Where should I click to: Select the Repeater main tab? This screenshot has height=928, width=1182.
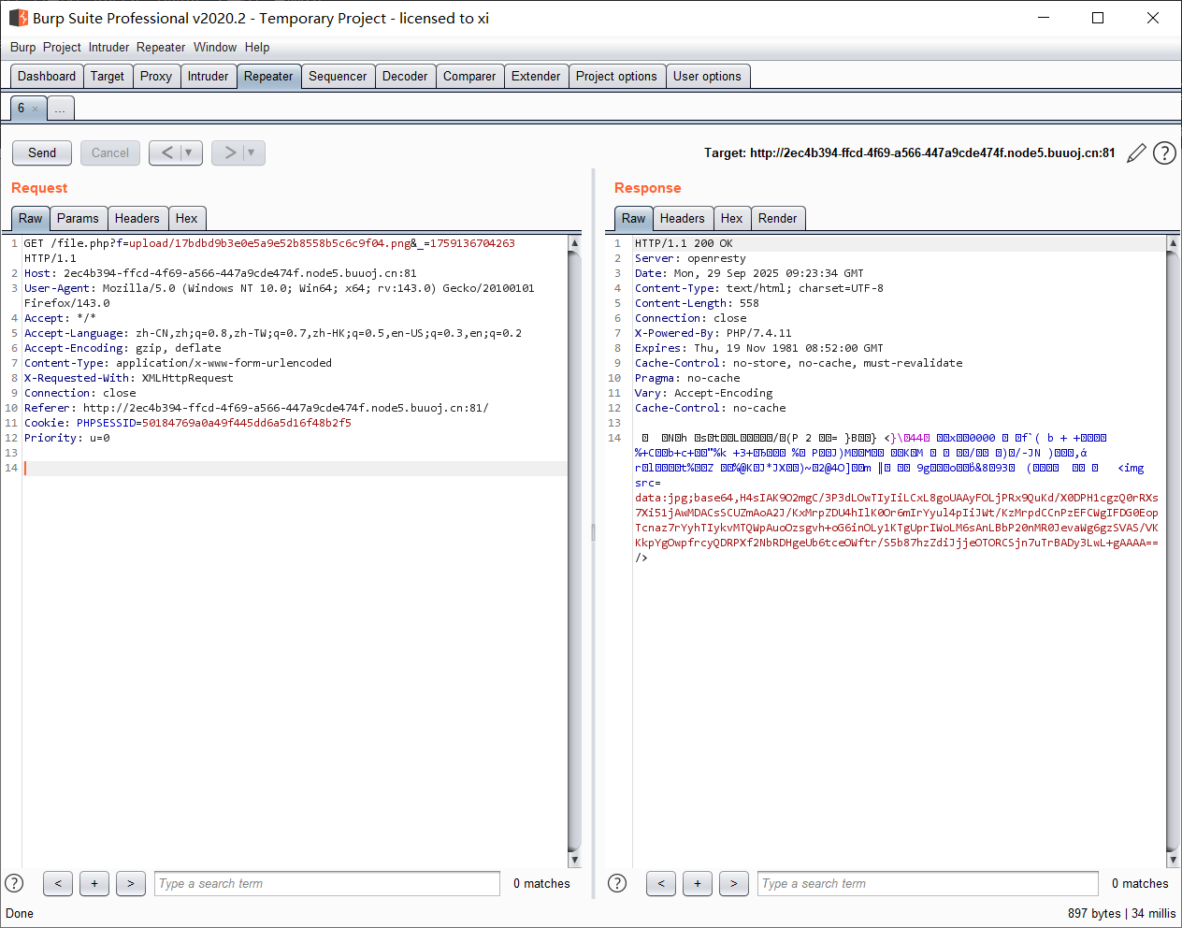pos(268,77)
